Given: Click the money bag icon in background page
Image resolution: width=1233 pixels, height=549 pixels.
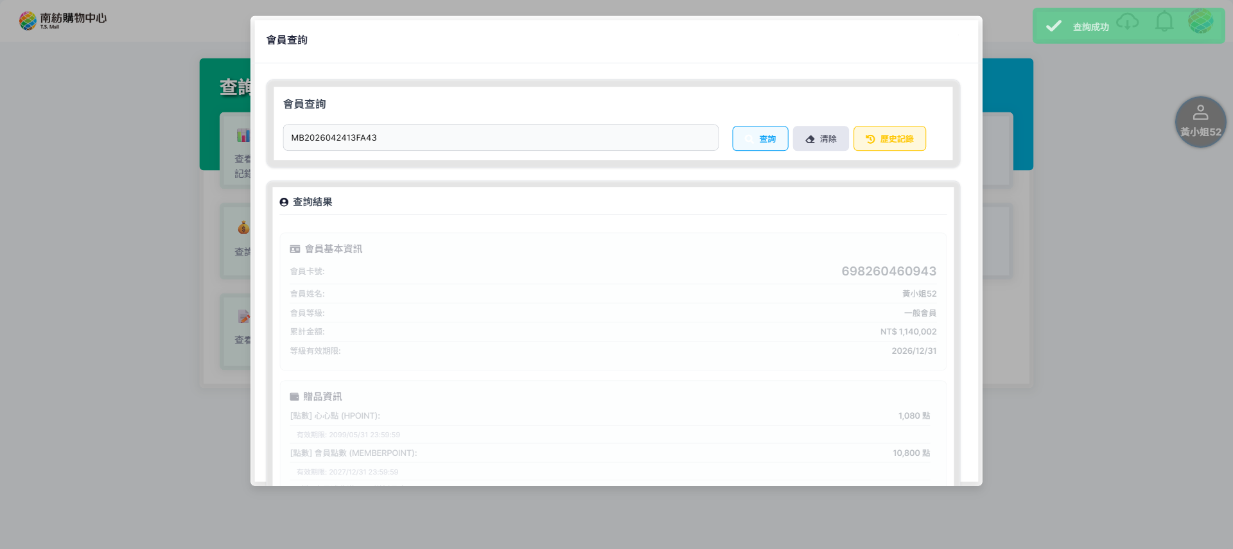Looking at the screenshot, I should [243, 227].
